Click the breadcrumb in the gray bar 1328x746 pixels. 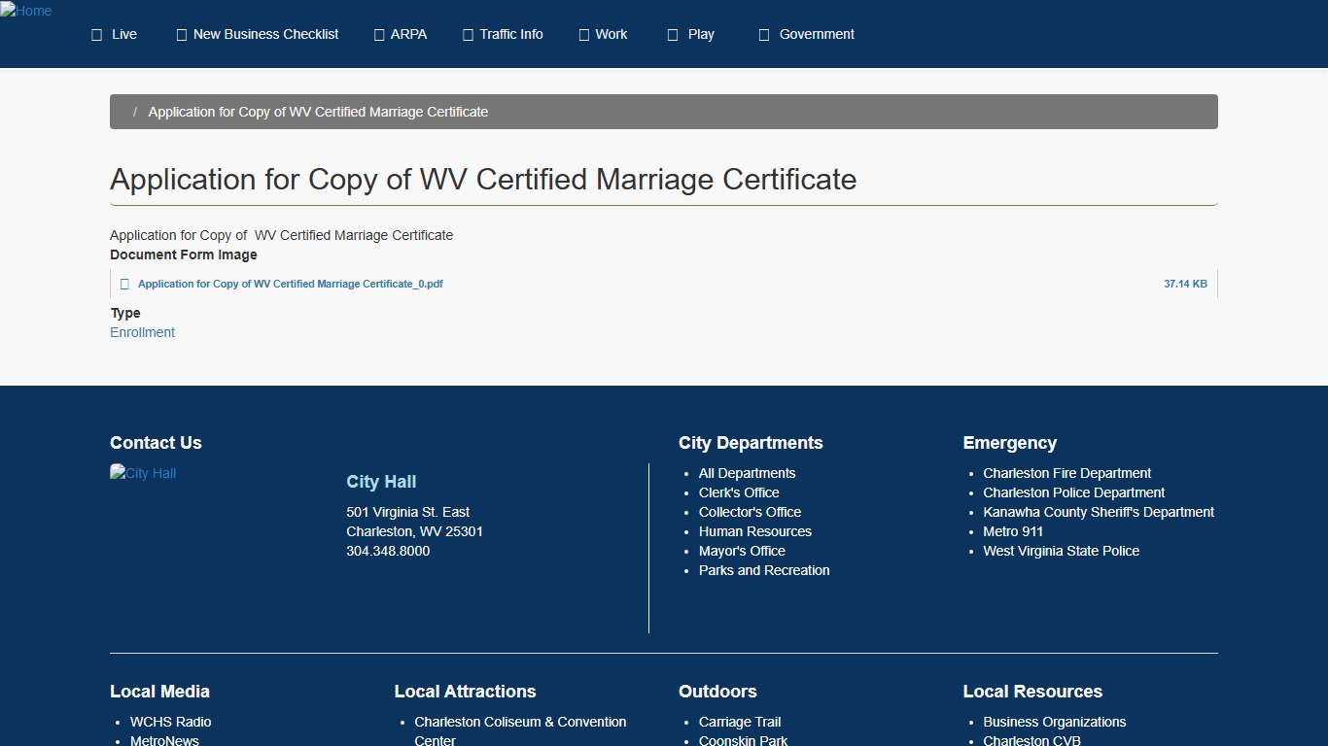(318, 112)
